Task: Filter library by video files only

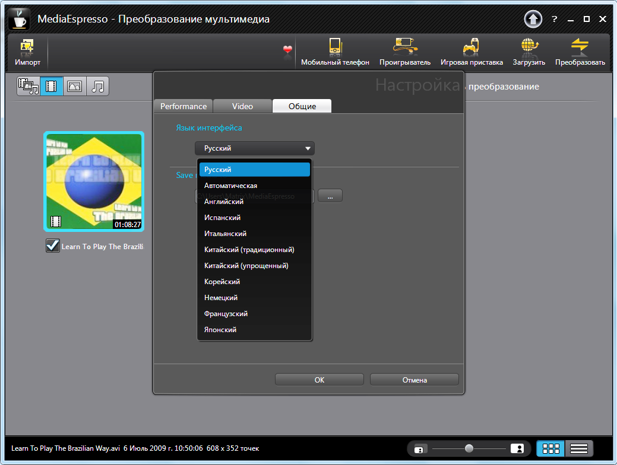Action: click(52, 87)
